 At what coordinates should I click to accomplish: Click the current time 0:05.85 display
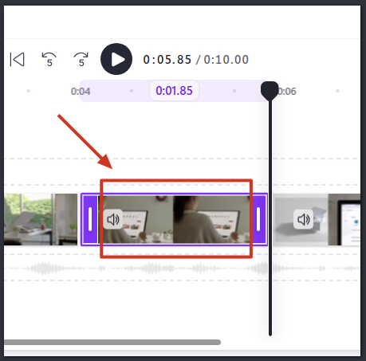coord(167,60)
